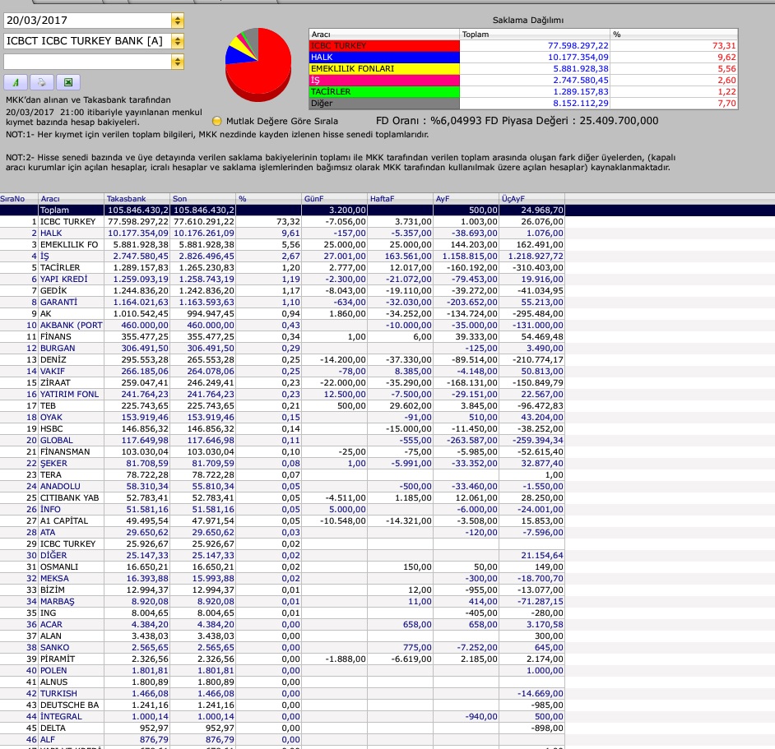Select the YATIRIM FONL row

pos(281,395)
